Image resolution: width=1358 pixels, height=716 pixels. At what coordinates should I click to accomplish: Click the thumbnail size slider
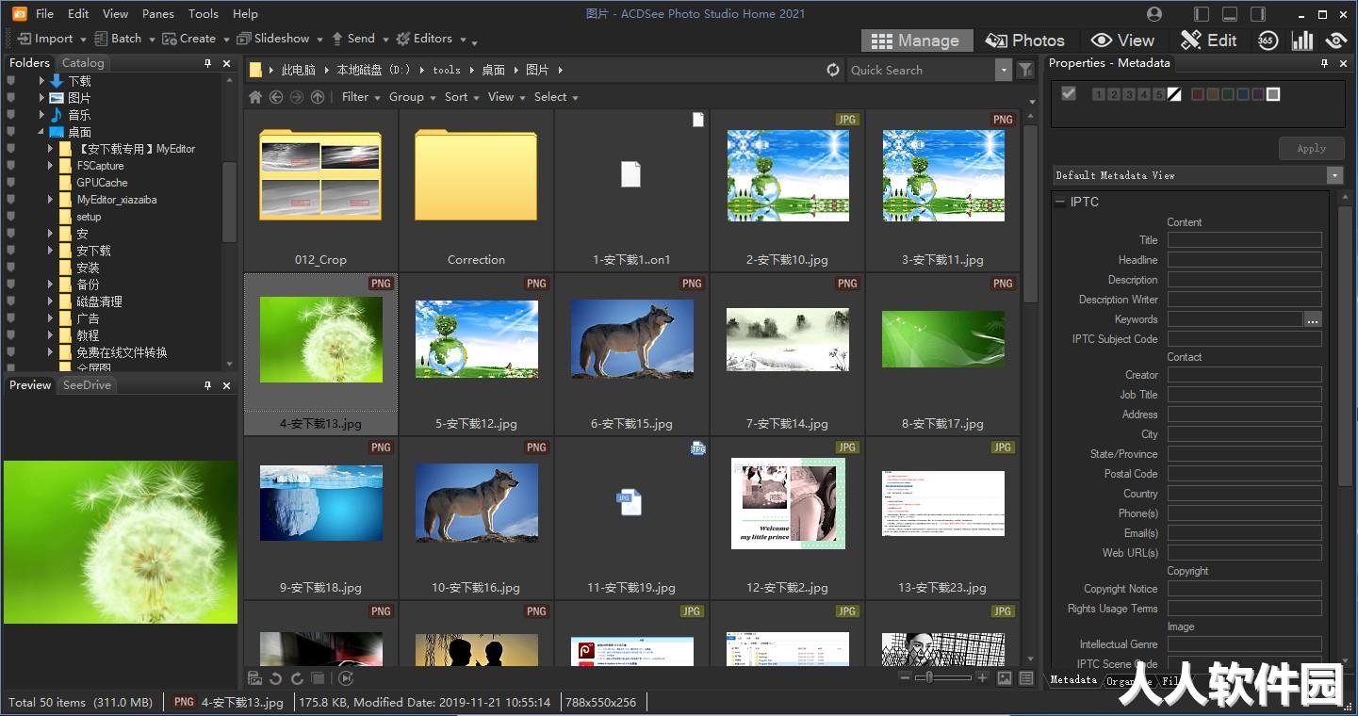click(x=943, y=678)
